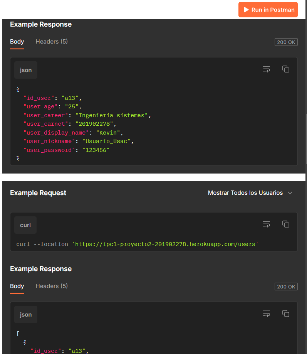Collapse the opening brace above id_user a13
307x354 pixels.
click(x=18, y=89)
